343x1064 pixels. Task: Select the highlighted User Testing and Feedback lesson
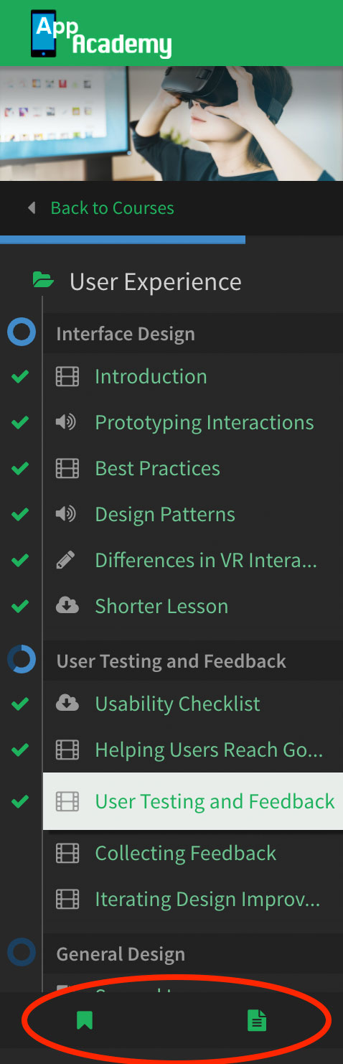click(193, 801)
